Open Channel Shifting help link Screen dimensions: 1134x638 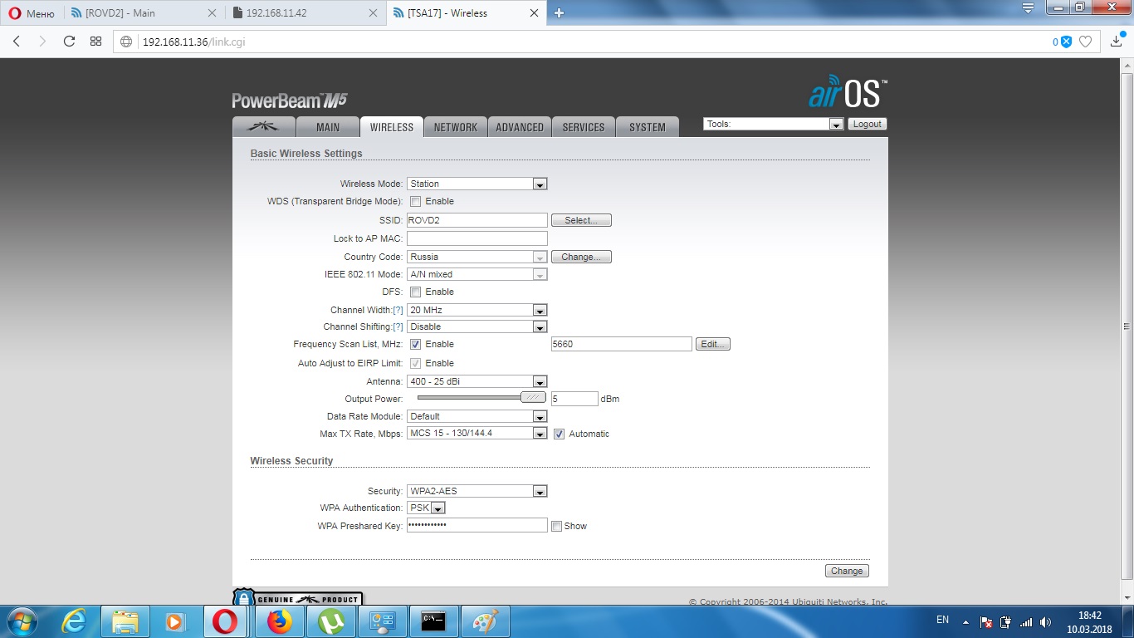click(x=398, y=326)
